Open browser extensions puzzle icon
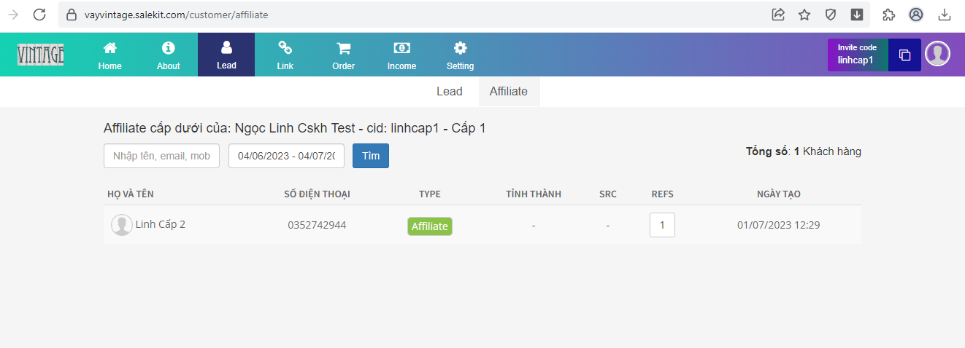This screenshot has width=965, height=348. [888, 15]
